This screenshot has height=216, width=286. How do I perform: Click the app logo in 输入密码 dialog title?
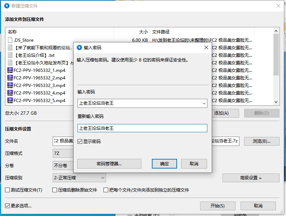coord(79,47)
